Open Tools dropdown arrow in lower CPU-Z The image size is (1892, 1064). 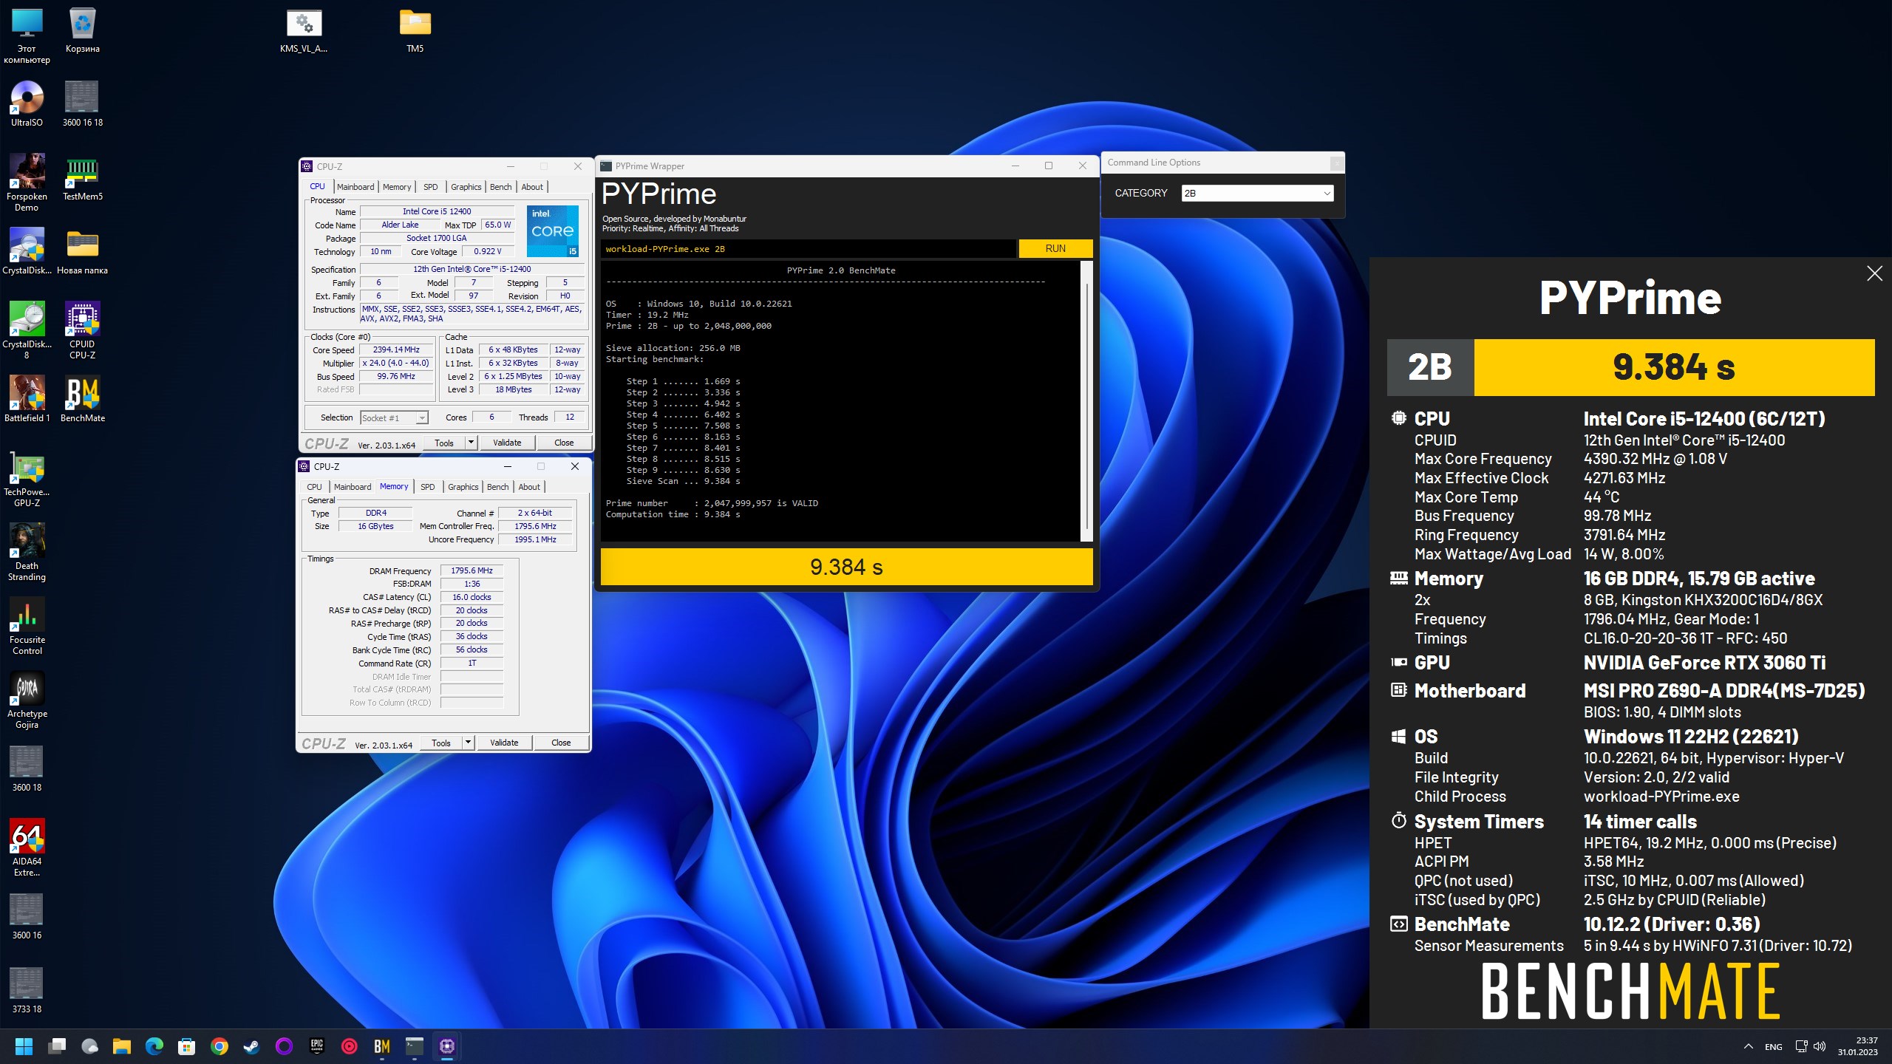tap(468, 743)
